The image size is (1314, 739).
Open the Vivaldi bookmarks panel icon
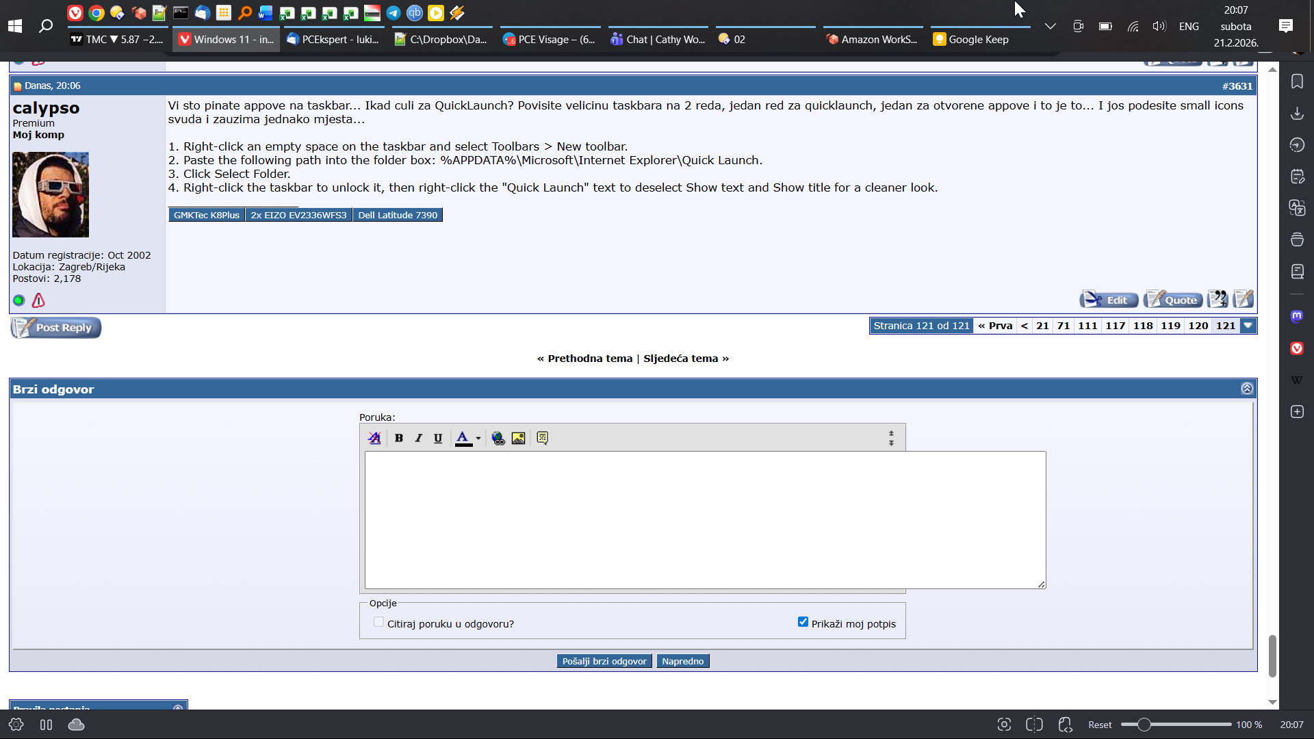[1297, 81]
